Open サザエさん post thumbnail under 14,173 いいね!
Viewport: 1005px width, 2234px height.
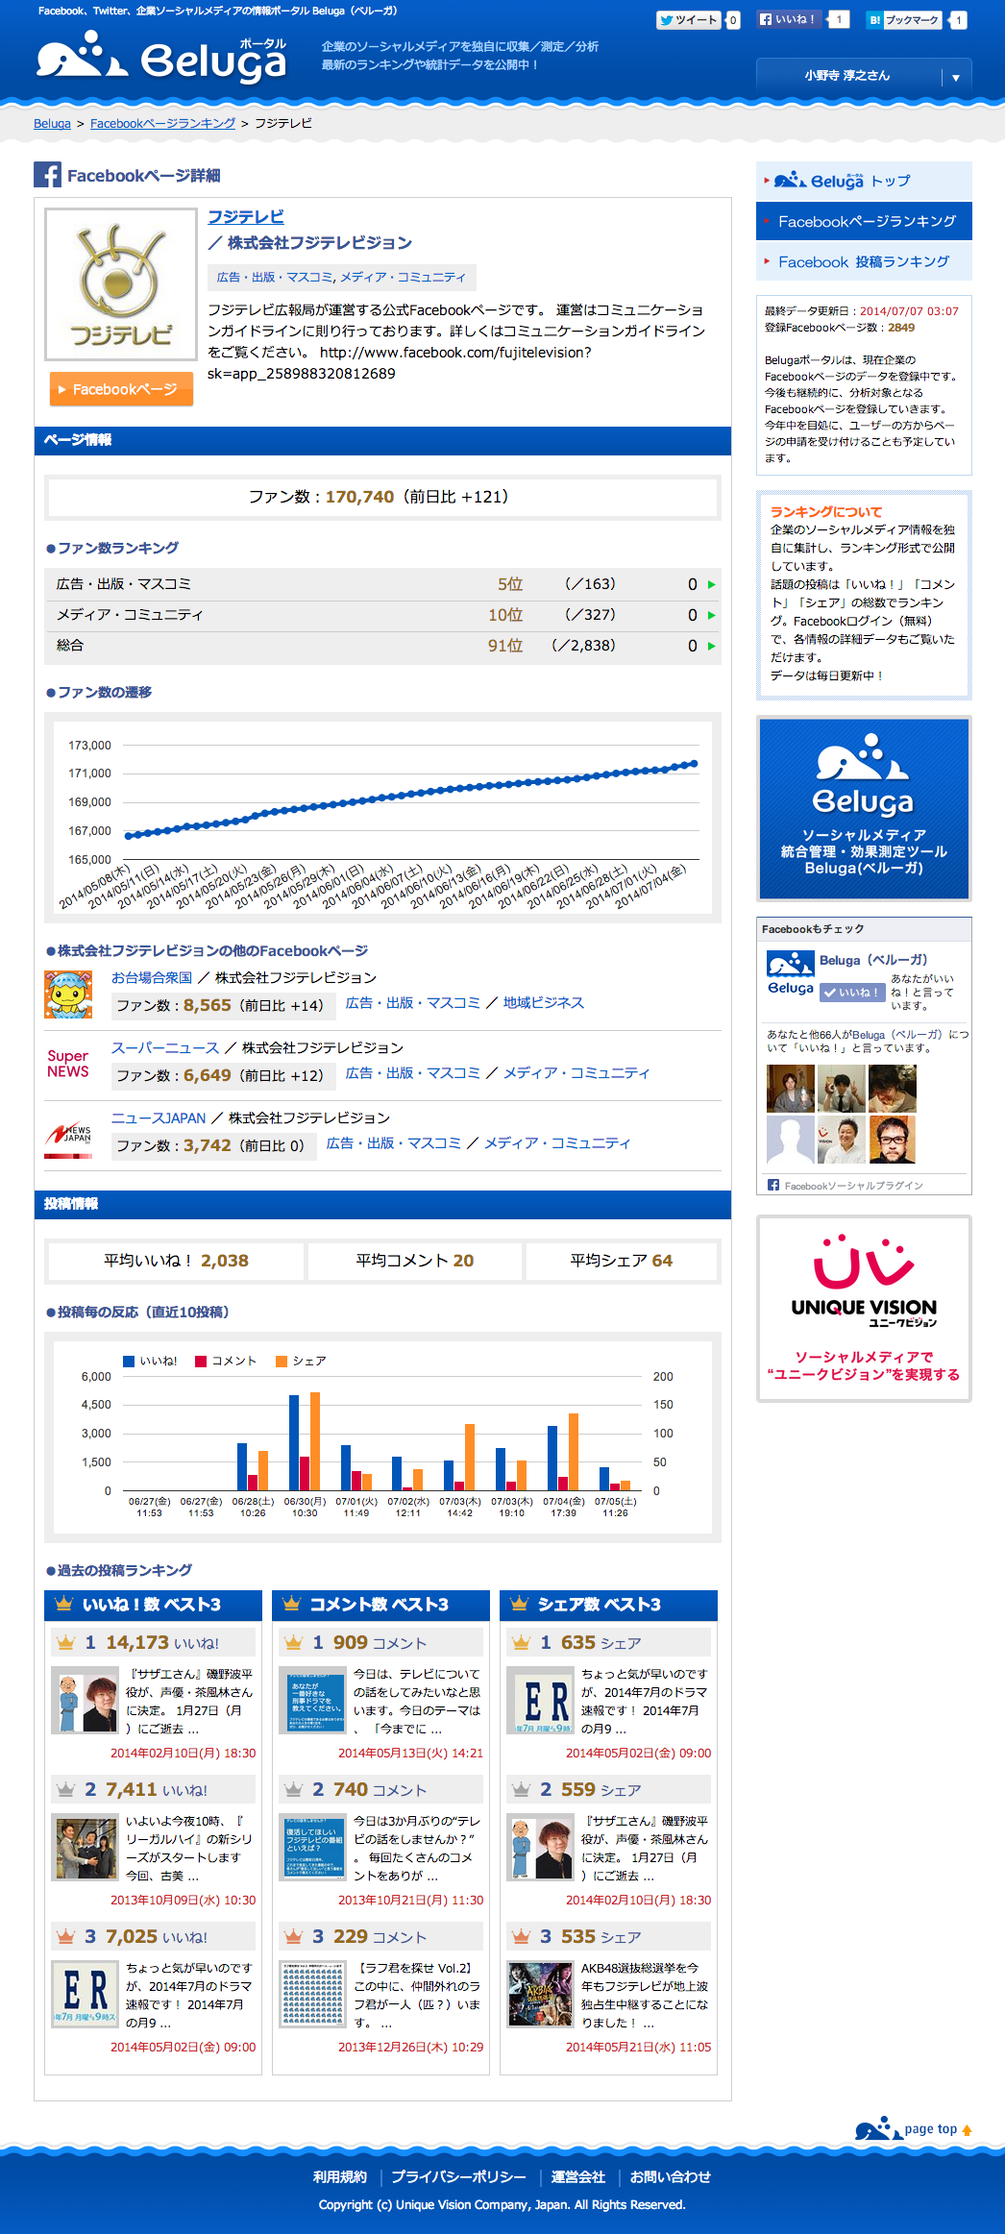click(85, 1701)
